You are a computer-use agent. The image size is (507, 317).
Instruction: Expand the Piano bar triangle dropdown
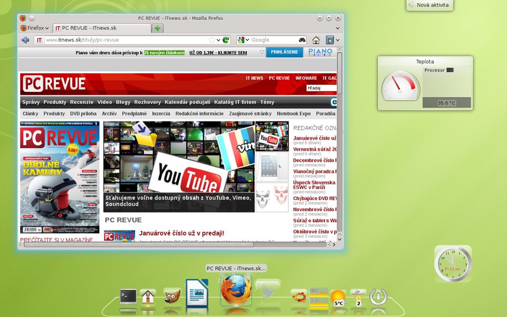tap(262, 52)
